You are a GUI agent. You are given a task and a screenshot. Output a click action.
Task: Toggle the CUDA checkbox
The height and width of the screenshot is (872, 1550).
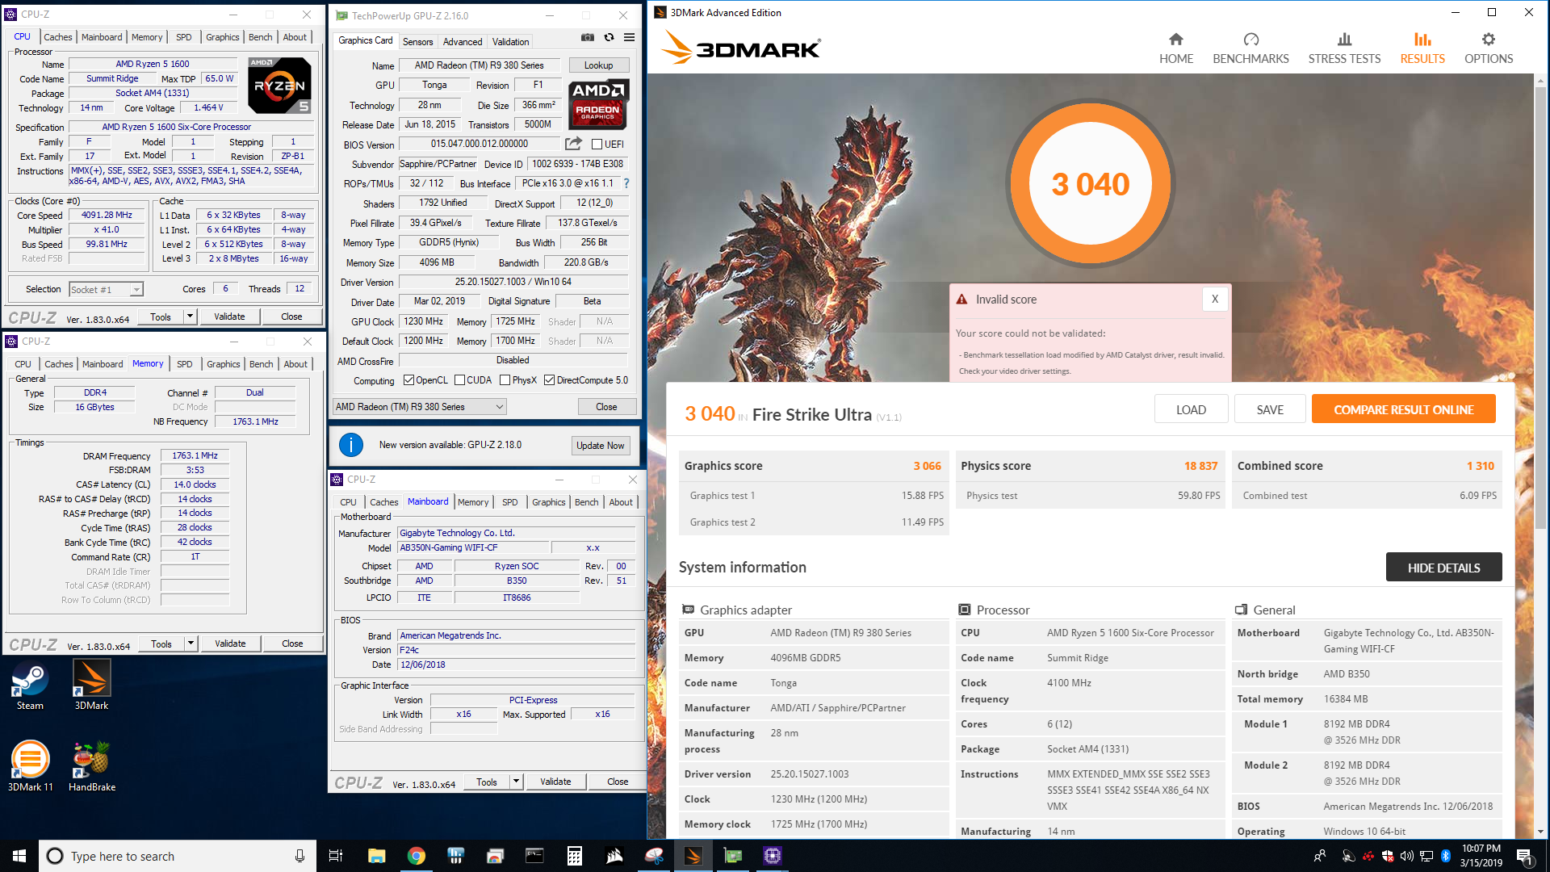coord(459,380)
